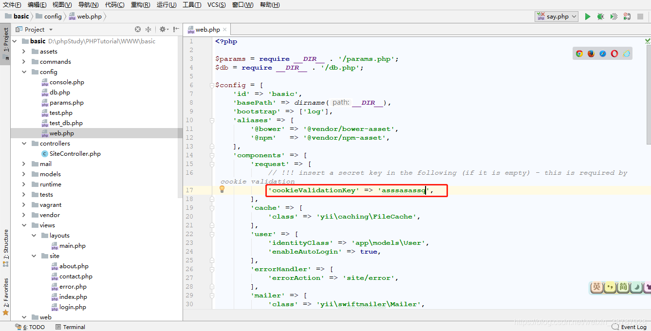Expand the vendor folder
The height and width of the screenshot is (331, 651).
(x=24, y=215)
